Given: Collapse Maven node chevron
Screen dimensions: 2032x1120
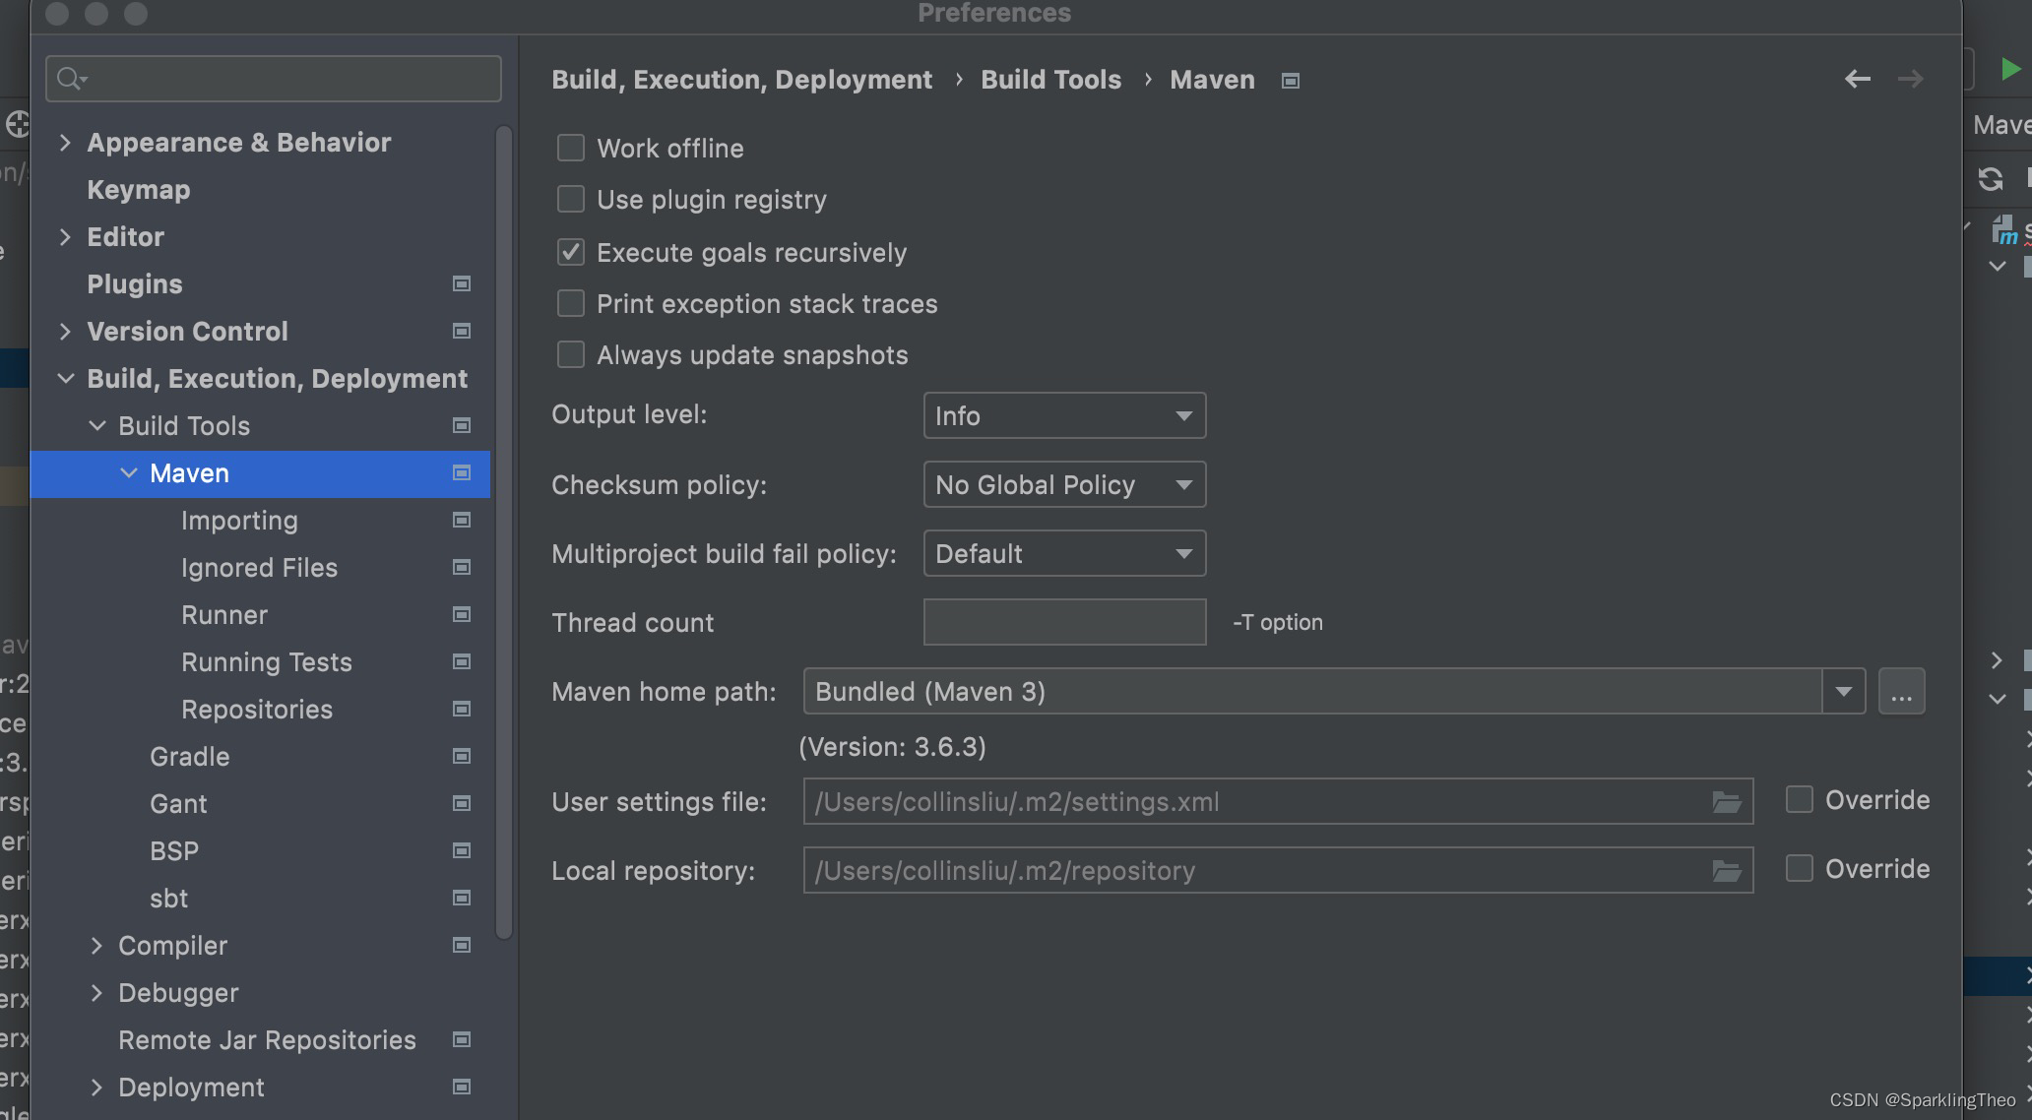Looking at the screenshot, I should [128, 473].
